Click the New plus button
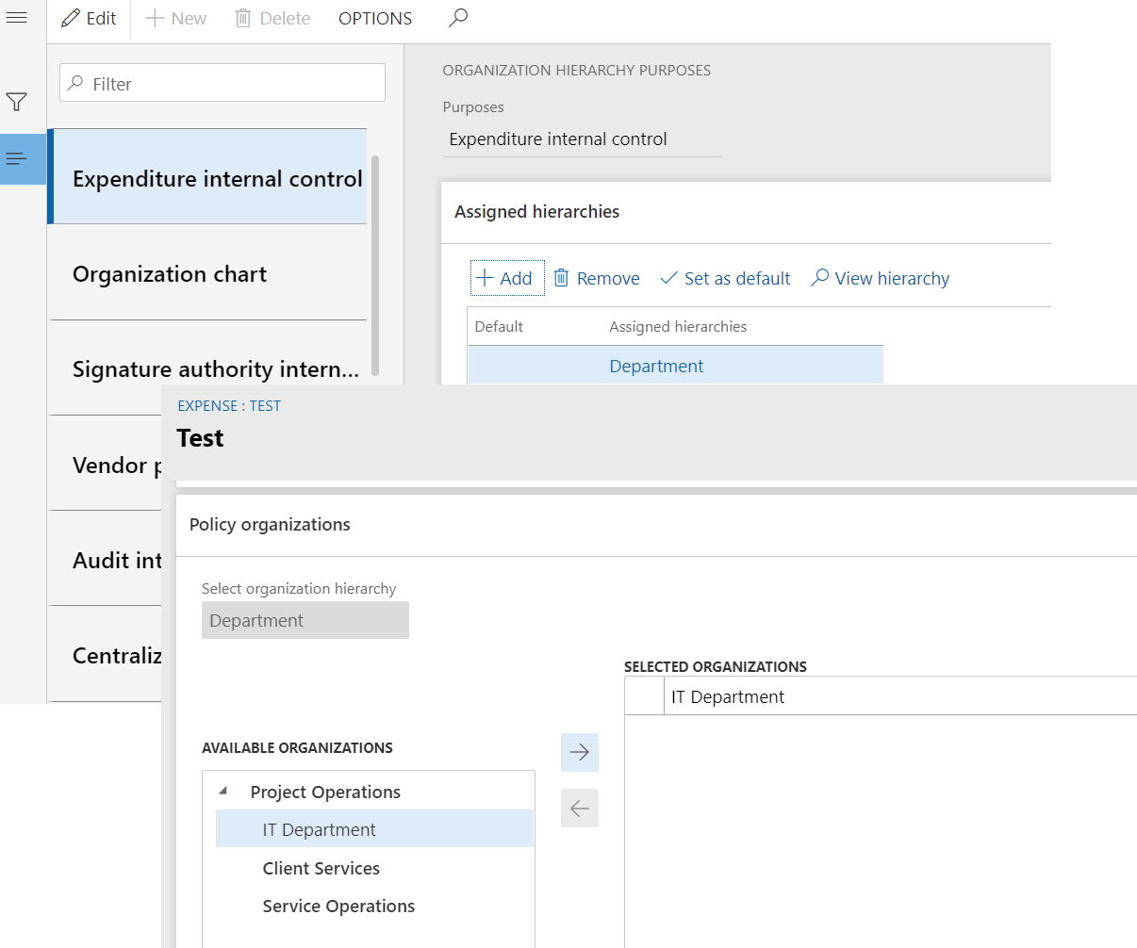The width and height of the screenshot is (1137, 948). click(176, 18)
